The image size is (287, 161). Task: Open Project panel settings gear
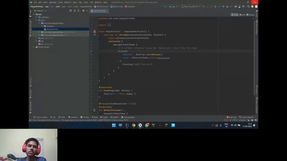click(x=83, y=11)
